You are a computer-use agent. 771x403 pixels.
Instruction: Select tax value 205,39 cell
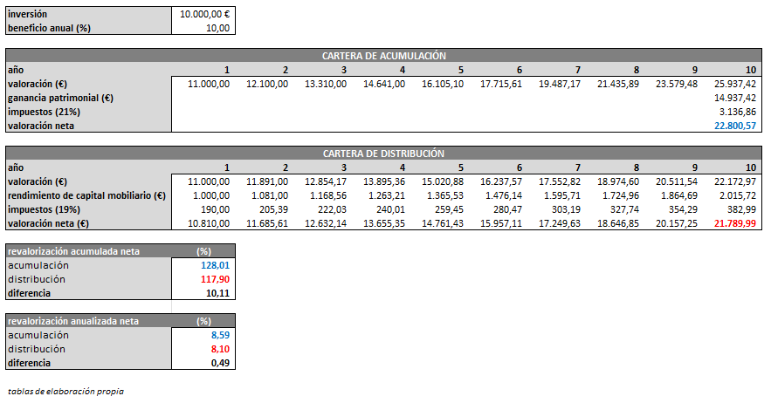[274, 209]
